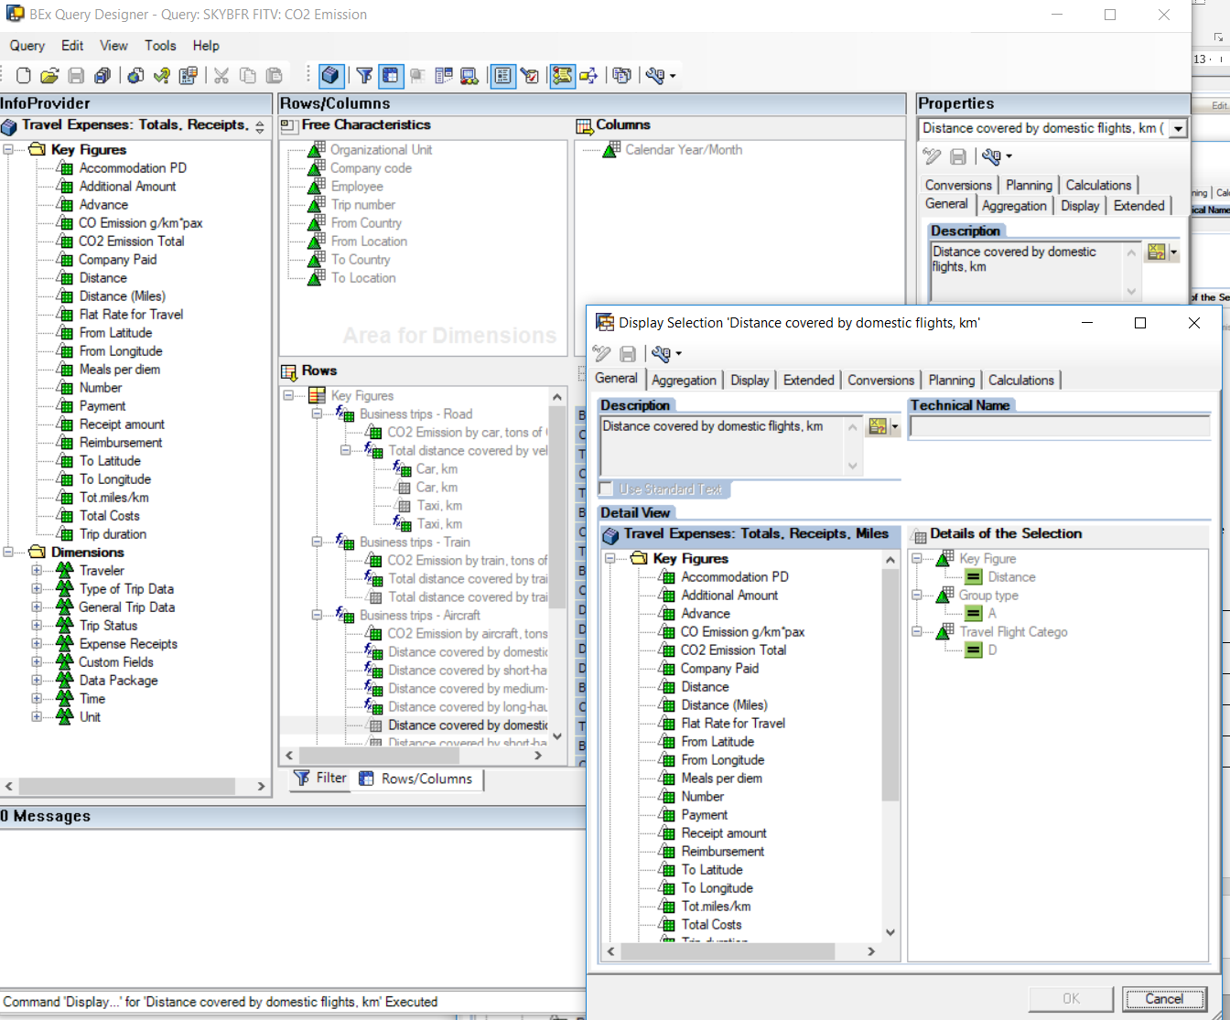Image resolution: width=1230 pixels, height=1020 pixels.
Task: Click the Conditions toolbar icon
Action: 444,76
